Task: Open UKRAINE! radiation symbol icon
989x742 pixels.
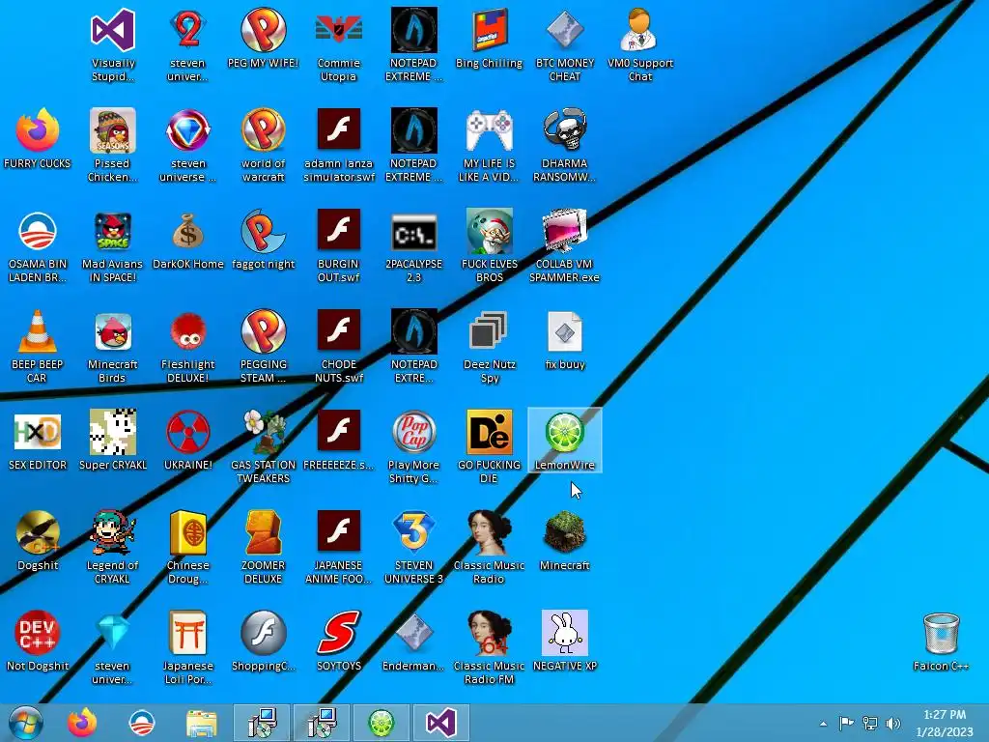Action: coord(188,440)
